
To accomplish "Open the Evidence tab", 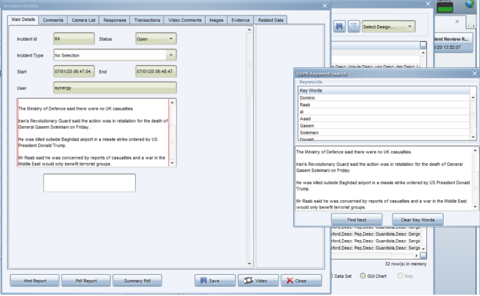I will point(240,20).
